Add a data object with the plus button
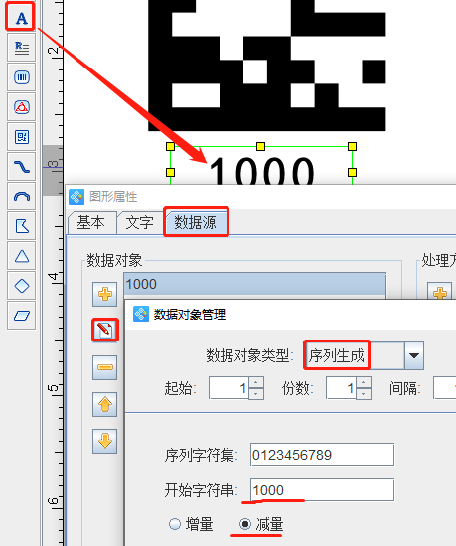The width and height of the screenshot is (456, 546). click(105, 294)
